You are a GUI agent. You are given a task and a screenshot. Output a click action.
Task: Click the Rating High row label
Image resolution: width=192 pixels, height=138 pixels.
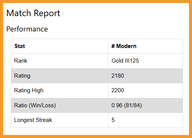pyautogui.click(x=29, y=90)
